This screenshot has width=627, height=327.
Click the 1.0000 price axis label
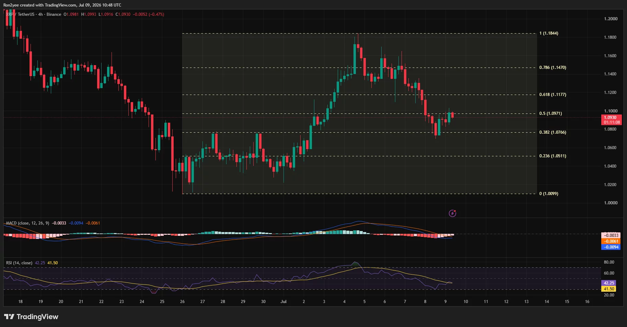[x=611, y=203]
